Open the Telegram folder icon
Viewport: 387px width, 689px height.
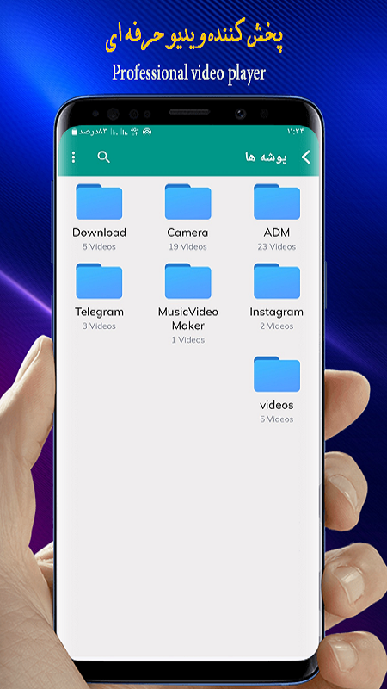point(99,282)
